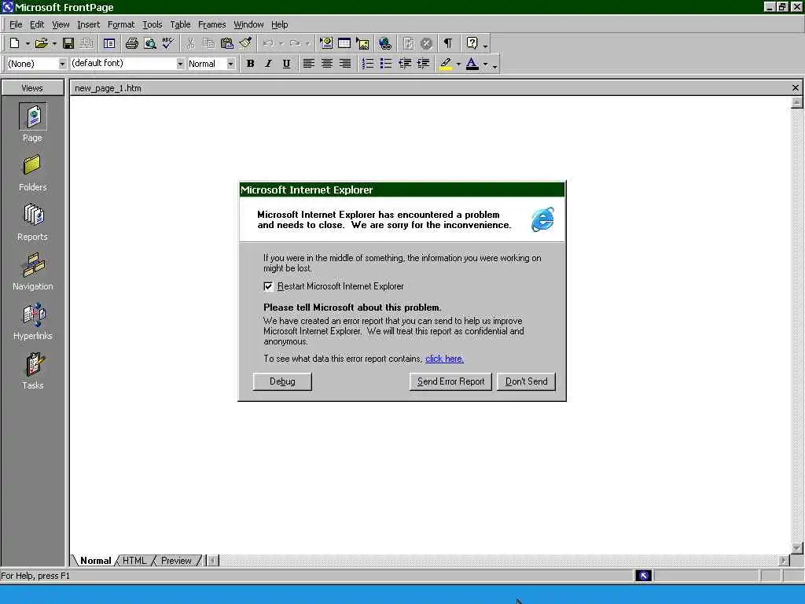Toggle Show All paragraph marks
This screenshot has width=805, height=604.
coord(448,44)
